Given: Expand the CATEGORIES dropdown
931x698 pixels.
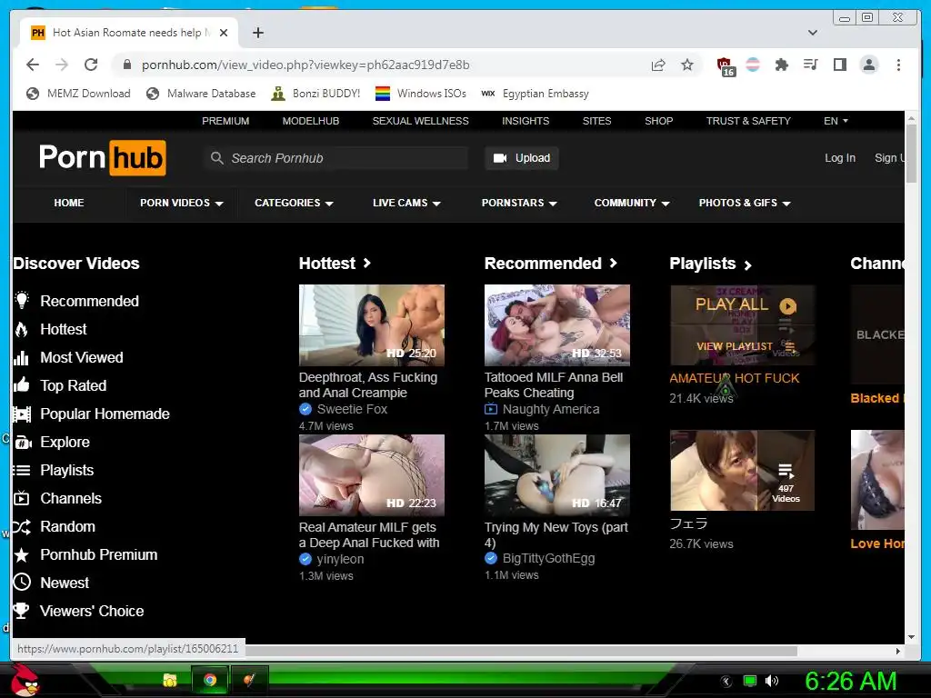Looking at the screenshot, I should click(294, 203).
